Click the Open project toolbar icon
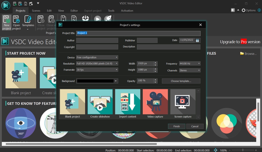The image size is (262, 152). (x=16, y=22)
